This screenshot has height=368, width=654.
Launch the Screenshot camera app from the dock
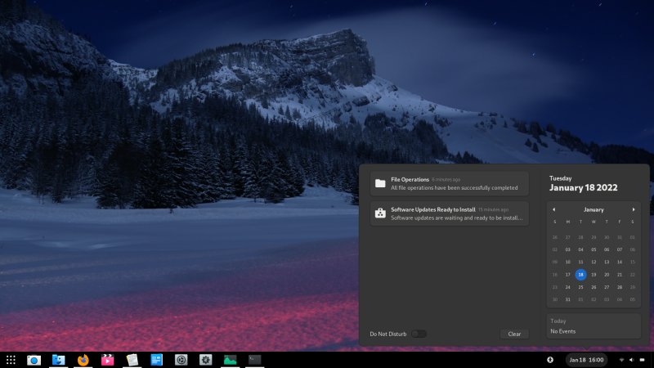click(34, 360)
